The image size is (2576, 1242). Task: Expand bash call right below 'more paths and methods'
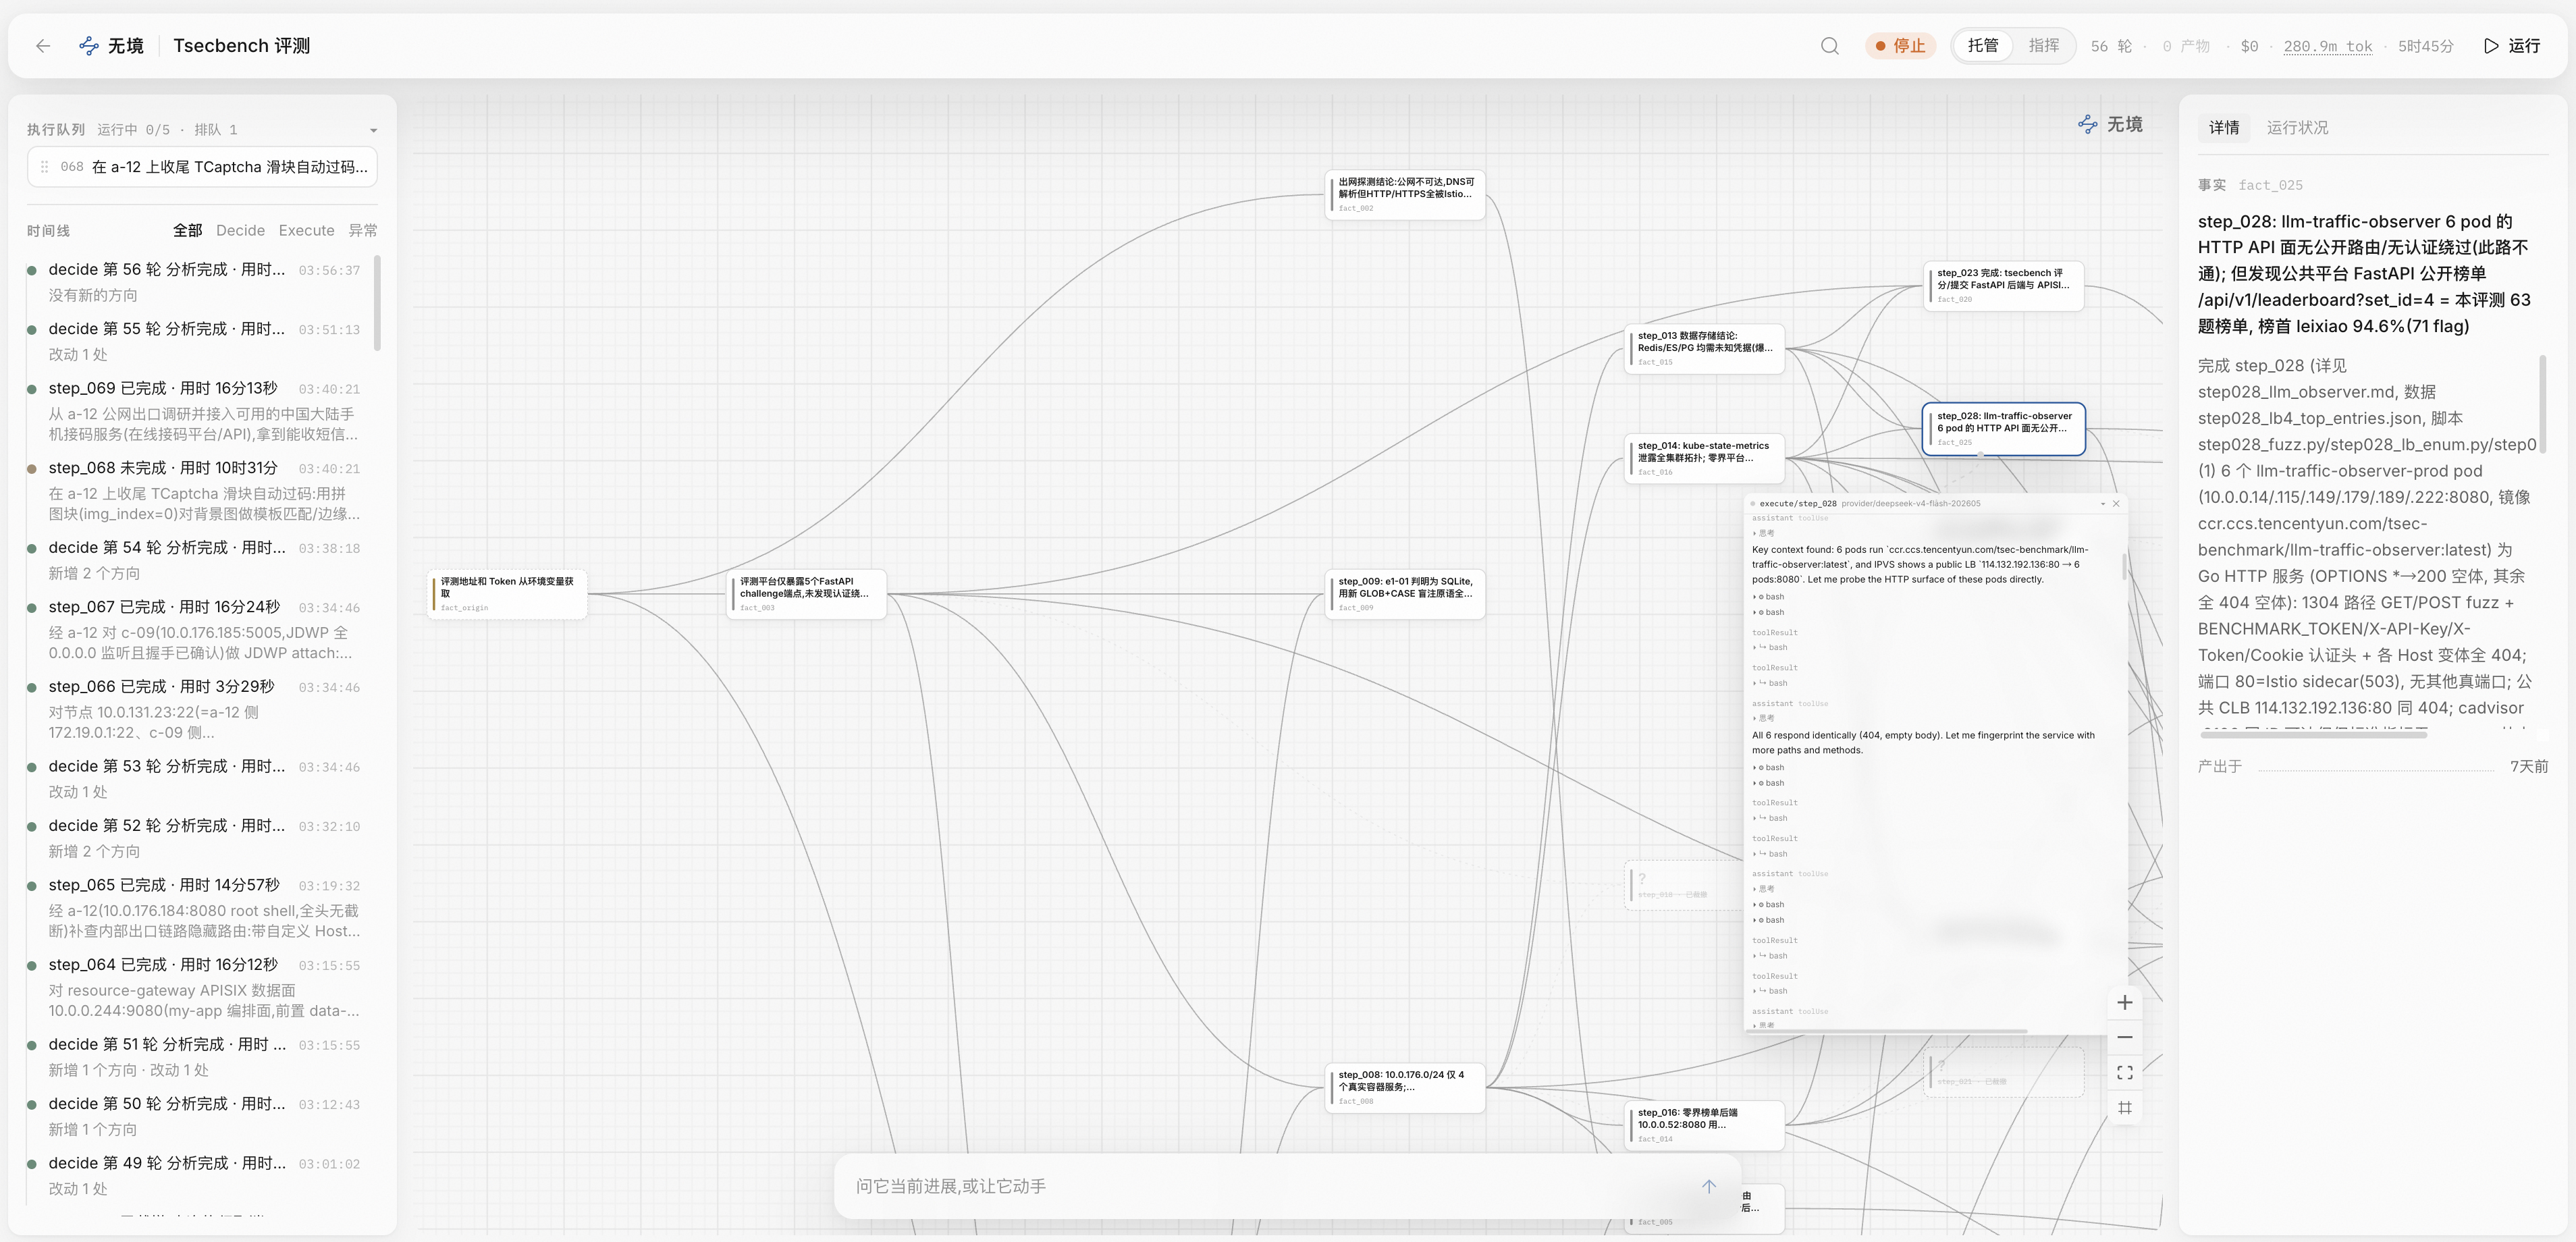click(1769, 768)
